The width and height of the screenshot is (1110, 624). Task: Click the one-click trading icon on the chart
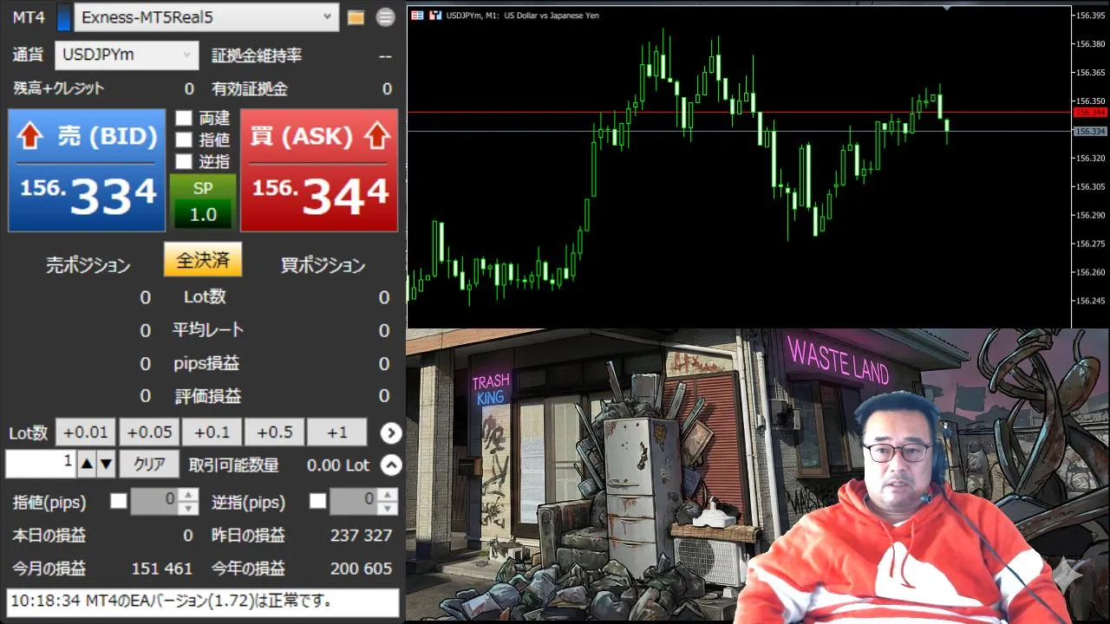436,15
